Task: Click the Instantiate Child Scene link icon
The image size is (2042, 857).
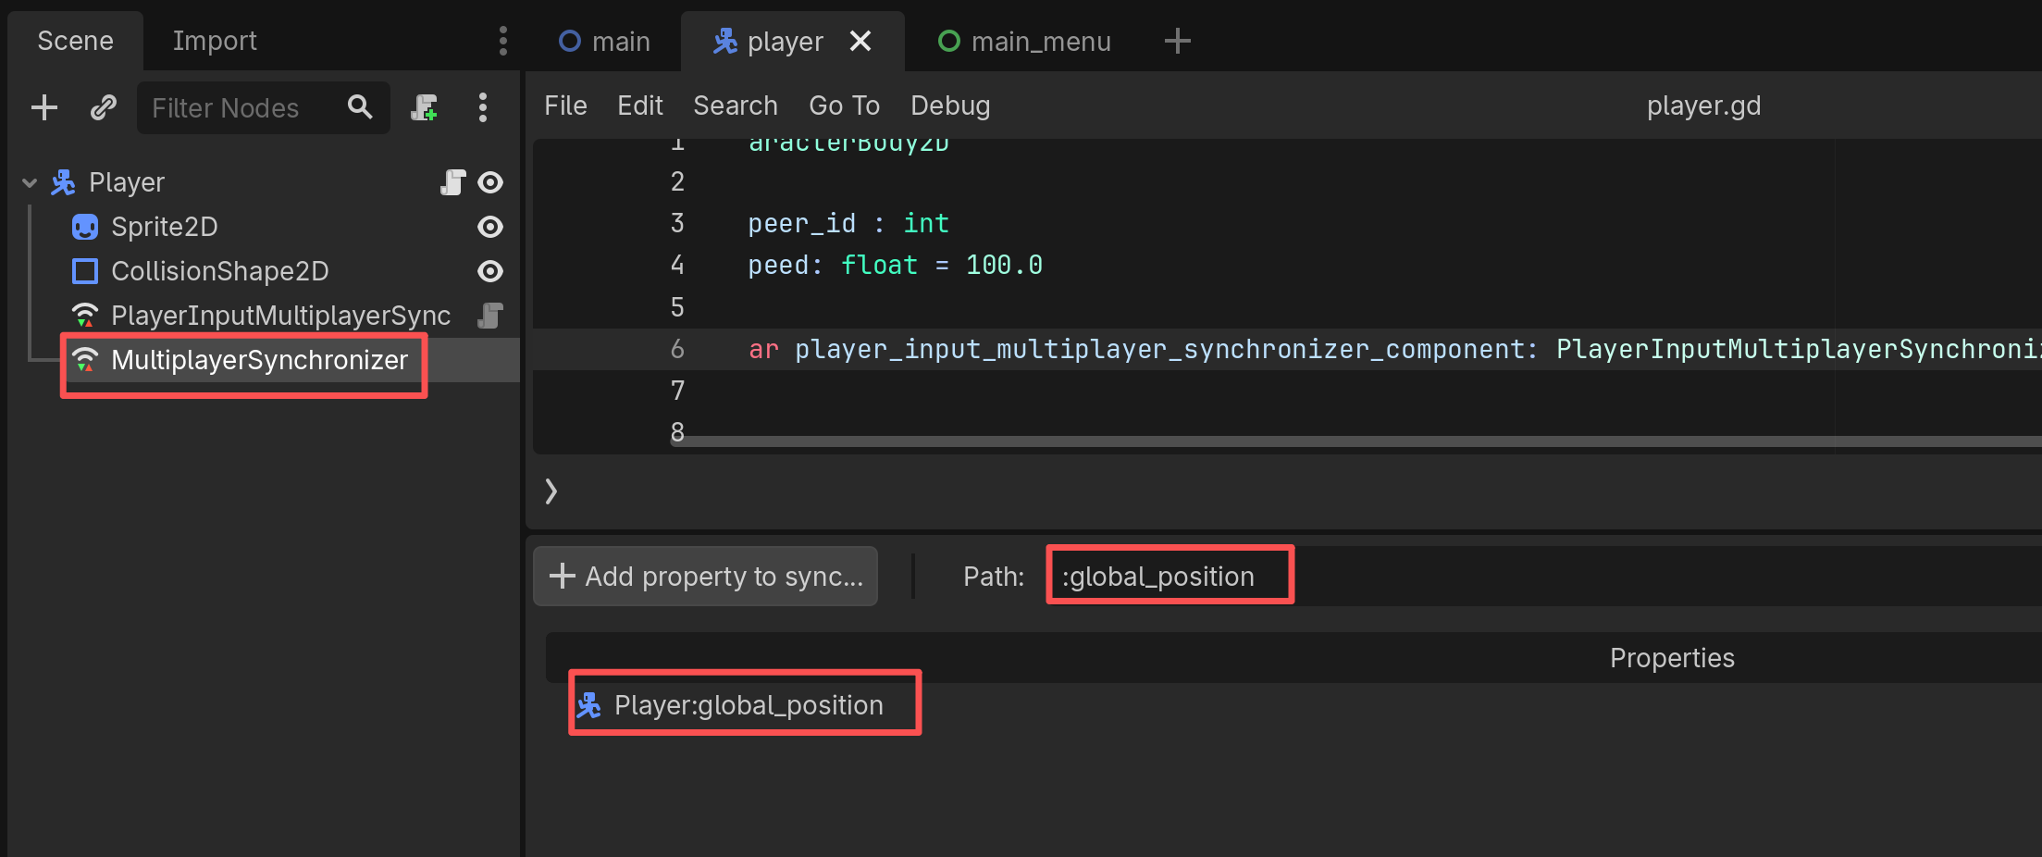Action: [x=103, y=107]
